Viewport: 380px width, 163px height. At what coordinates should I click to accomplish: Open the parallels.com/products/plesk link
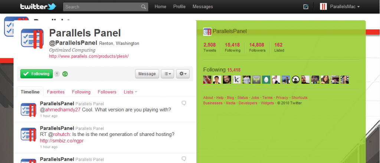click(89, 56)
